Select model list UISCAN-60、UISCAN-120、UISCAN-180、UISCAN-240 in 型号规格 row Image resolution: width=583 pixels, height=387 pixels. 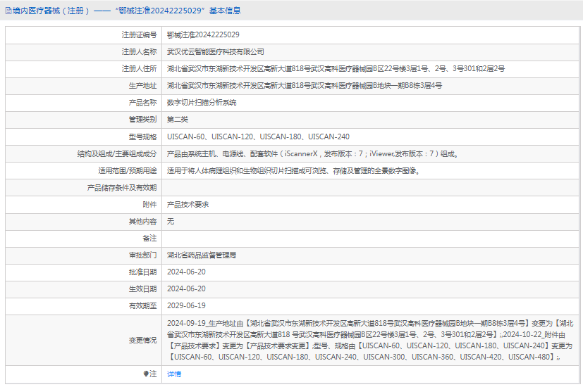tap(258, 137)
